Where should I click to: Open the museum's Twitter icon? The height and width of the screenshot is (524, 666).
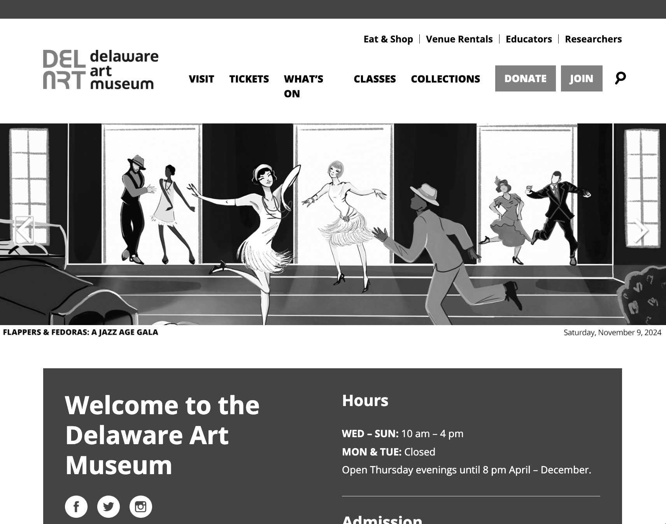coord(109,506)
